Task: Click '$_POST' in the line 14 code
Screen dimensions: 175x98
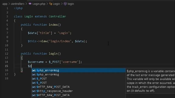Action: point(54,62)
